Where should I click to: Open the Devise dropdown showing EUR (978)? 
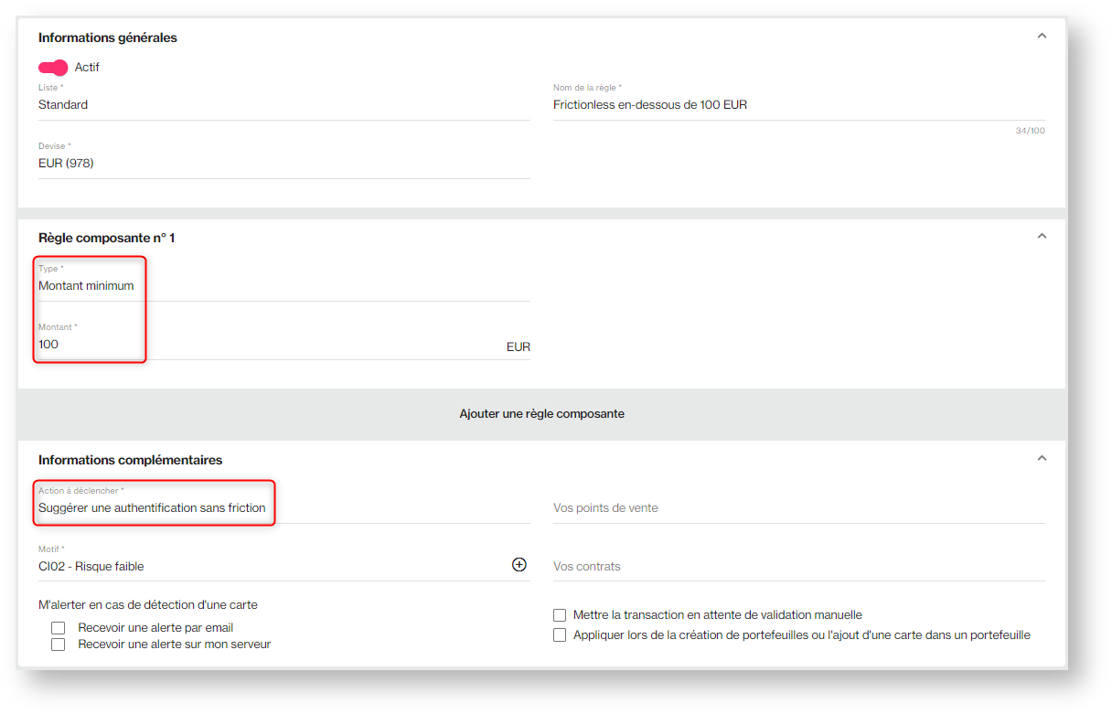pos(284,164)
